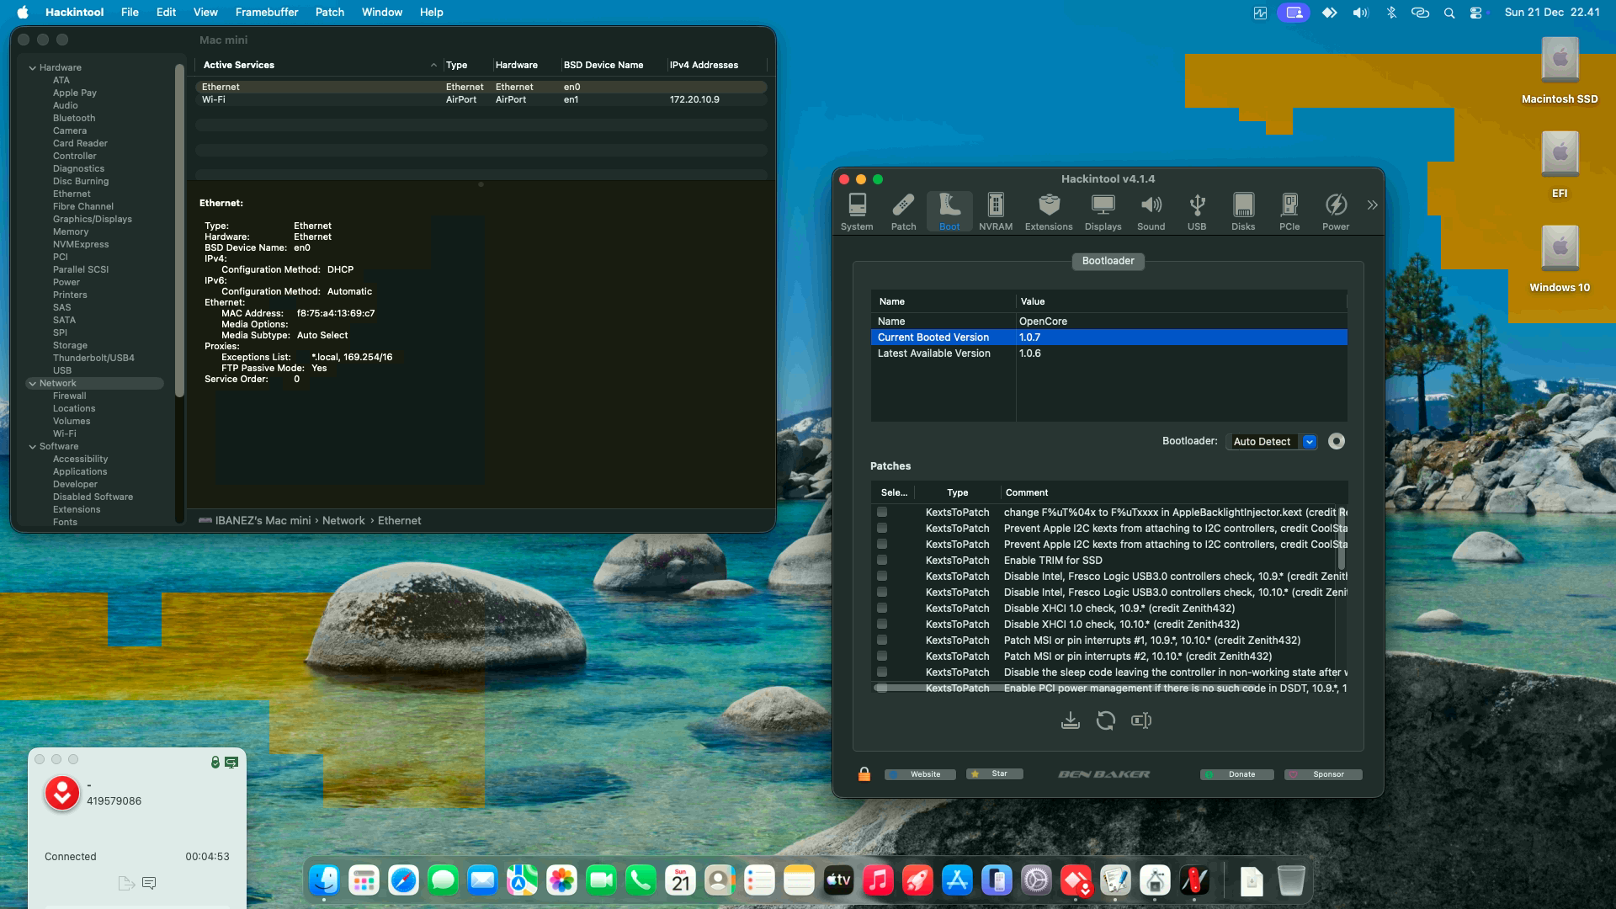
Task: Select Thunderbolt/USB4 in the sidebar
Action: pyautogui.click(x=93, y=358)
